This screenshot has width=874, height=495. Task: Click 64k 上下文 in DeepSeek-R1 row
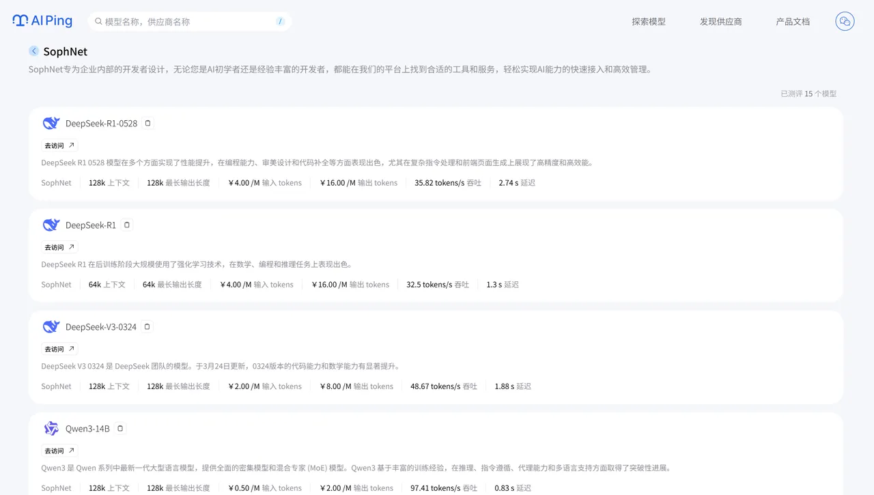[107, 285]
